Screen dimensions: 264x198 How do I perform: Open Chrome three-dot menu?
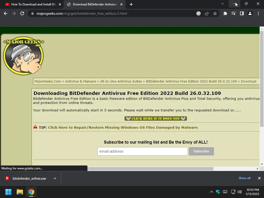(258, 13)
